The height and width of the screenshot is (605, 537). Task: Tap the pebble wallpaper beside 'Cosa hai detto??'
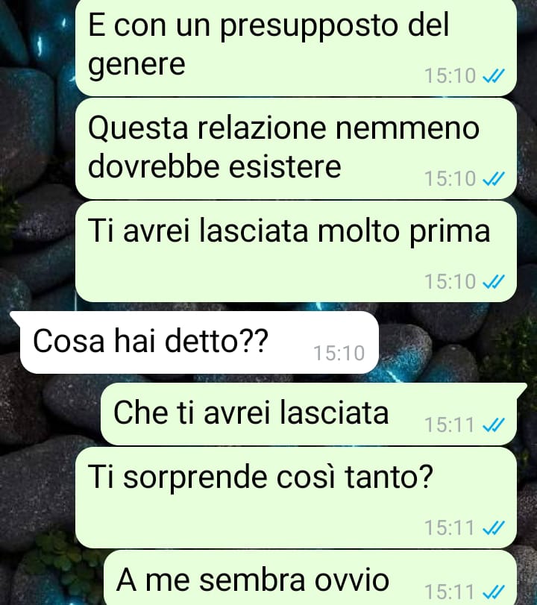455,343
